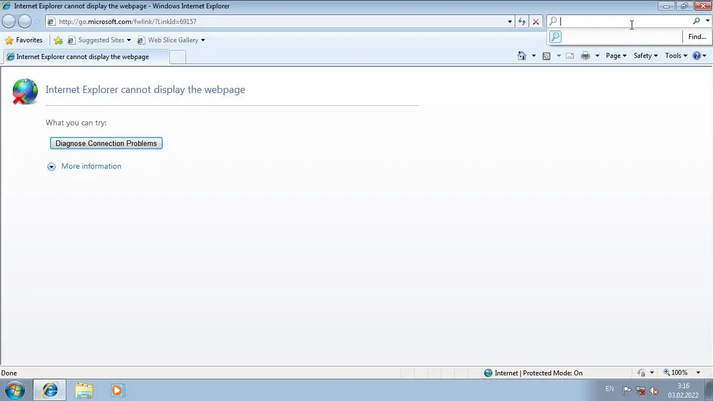This screenshot has height=401, width=713.
Task: Go to the Home page icon
Action: coord(522,56)
